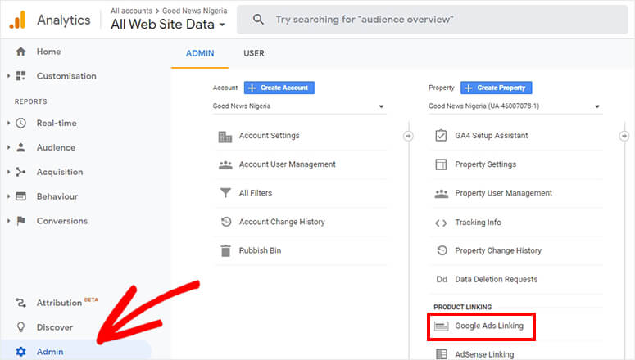Open GA4 Setup Assistant

coord(492,136)
